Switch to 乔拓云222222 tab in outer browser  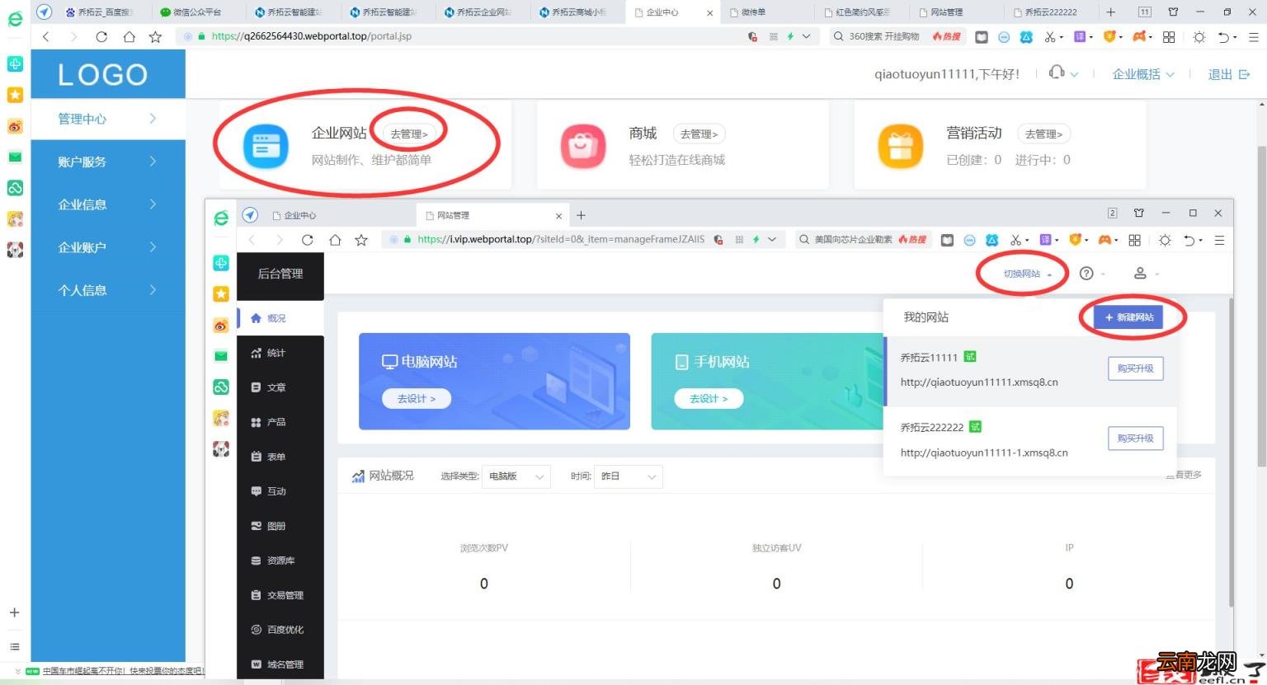1052,12
